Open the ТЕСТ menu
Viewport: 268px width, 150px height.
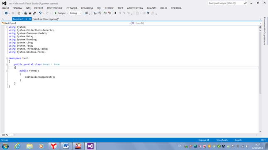pos(120,8)
